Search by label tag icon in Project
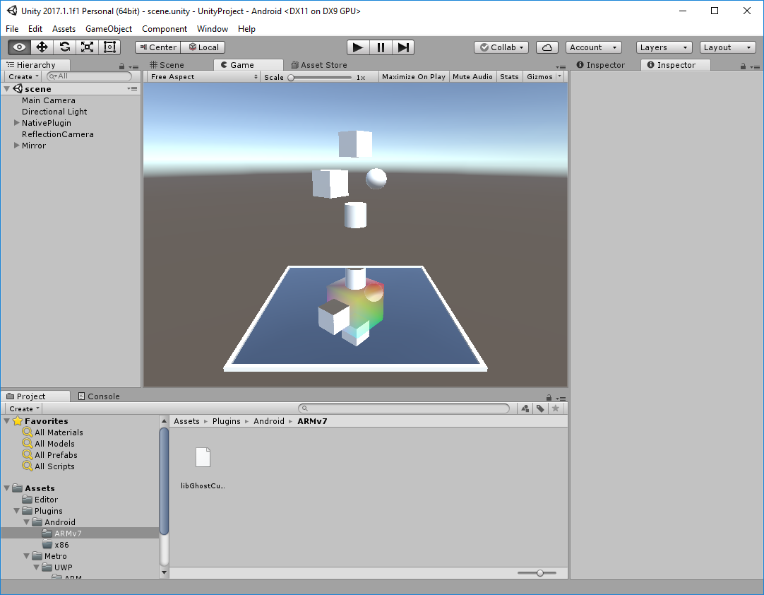764x595 pixels. point(540,408)
